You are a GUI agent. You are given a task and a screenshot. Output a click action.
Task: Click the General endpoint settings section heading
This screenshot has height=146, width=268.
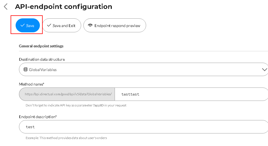click(41, 46)
